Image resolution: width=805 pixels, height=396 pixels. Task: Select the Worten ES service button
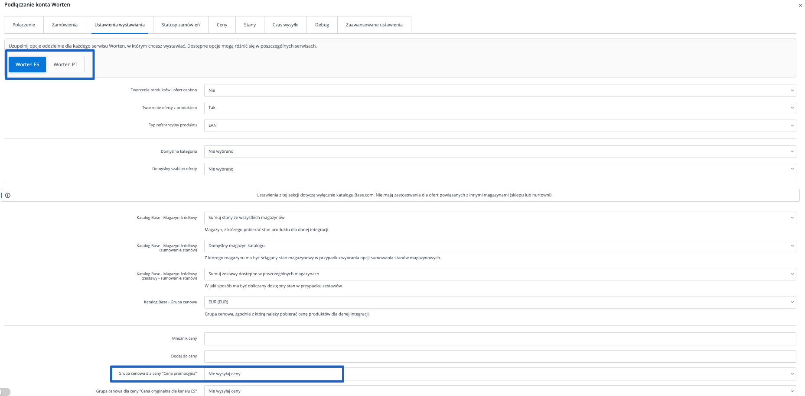click(27, 64)
